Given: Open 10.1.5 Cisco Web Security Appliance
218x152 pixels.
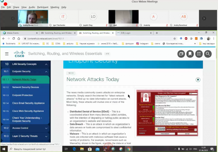Looking at the screenshot, I should pyautogui.click(x=25, y=111).
